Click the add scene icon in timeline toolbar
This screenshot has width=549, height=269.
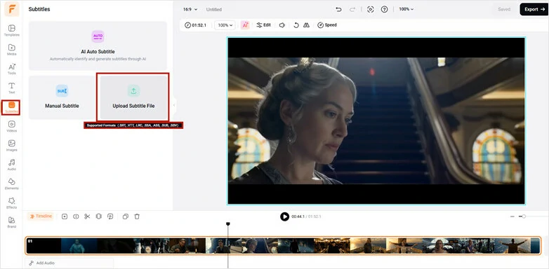(65, 216)
